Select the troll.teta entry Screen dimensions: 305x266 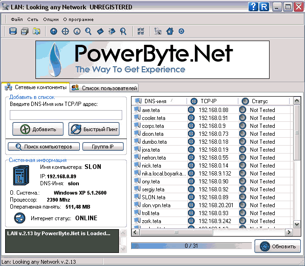coord(151,213)
